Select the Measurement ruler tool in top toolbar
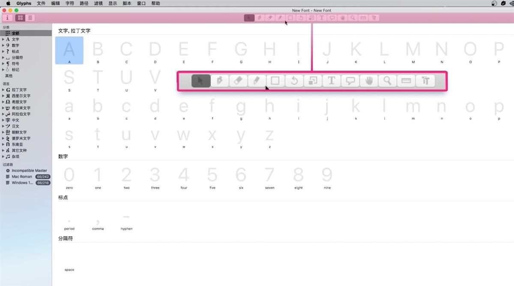 (363, 18)
